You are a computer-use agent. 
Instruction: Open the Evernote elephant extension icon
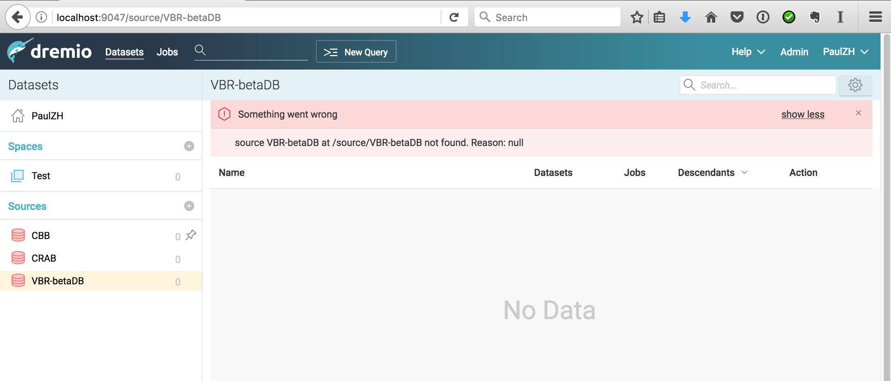pyautogui.click(x=814, y=17)
